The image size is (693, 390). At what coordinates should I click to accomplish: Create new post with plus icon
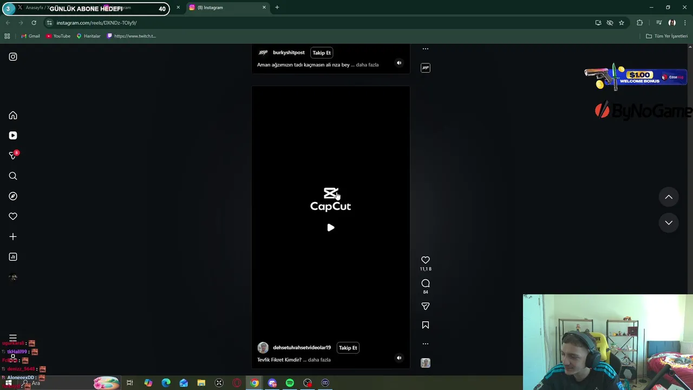tap(13, 237)
